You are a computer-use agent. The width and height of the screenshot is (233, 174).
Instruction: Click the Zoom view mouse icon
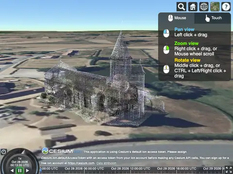tap(166, 50)
